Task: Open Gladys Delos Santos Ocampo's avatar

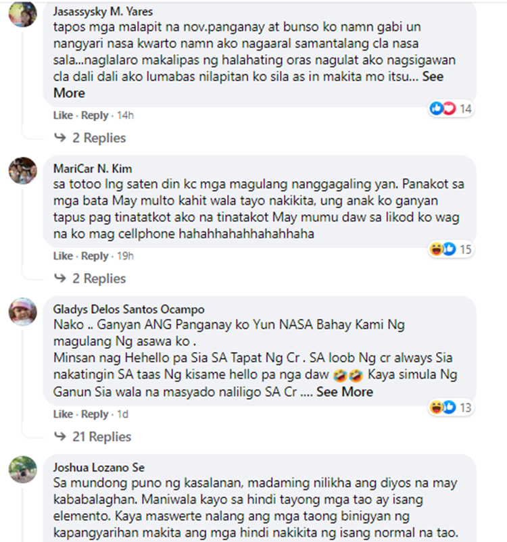Action: tap(23, 312)
